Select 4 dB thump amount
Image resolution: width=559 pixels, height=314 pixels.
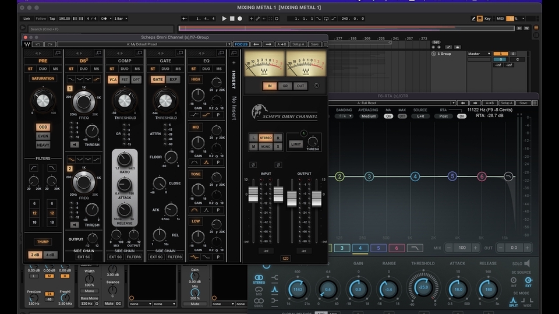tap(50, 255)
